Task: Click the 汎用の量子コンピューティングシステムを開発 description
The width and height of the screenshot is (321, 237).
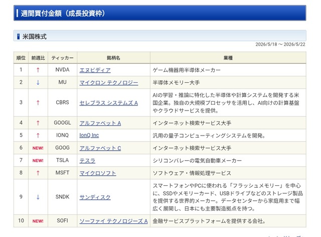Action: pos(209,136)
